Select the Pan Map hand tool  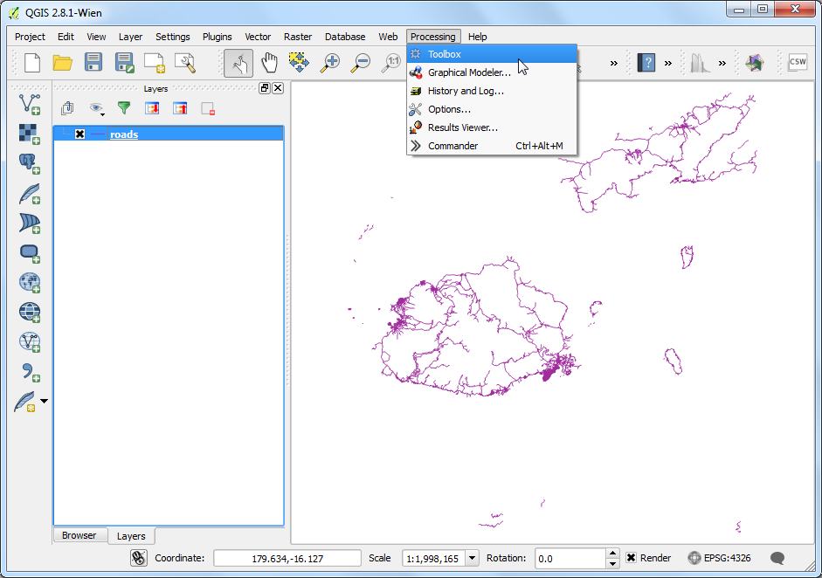point(270,63)
